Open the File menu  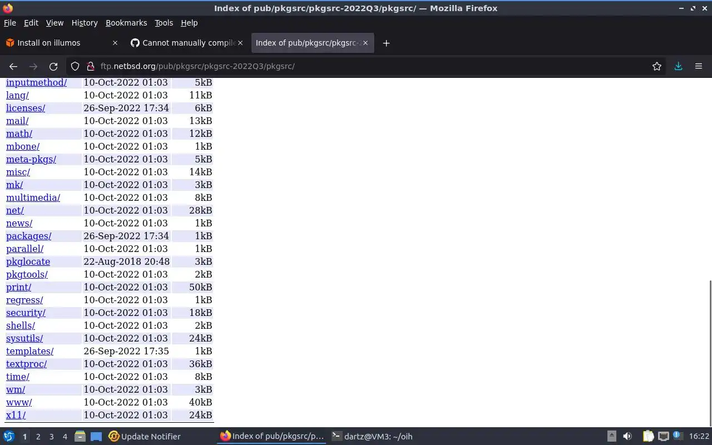(x=10, y=23)
